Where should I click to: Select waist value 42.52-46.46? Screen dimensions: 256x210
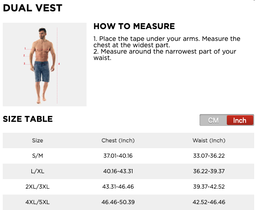pos(209,202)
